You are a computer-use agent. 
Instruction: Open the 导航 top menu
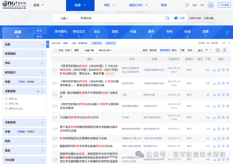coord(109,5)
